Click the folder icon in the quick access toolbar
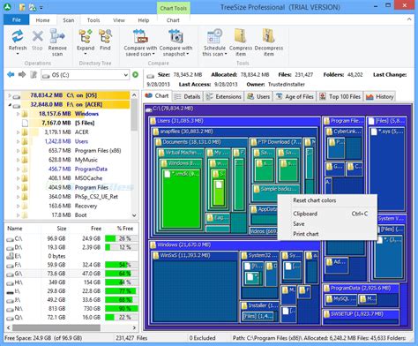The width and height of the screenshot is (418, 346). tap(22, 7)
